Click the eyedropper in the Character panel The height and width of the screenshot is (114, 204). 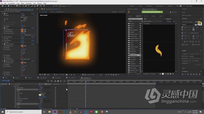[x=196, y=22]
